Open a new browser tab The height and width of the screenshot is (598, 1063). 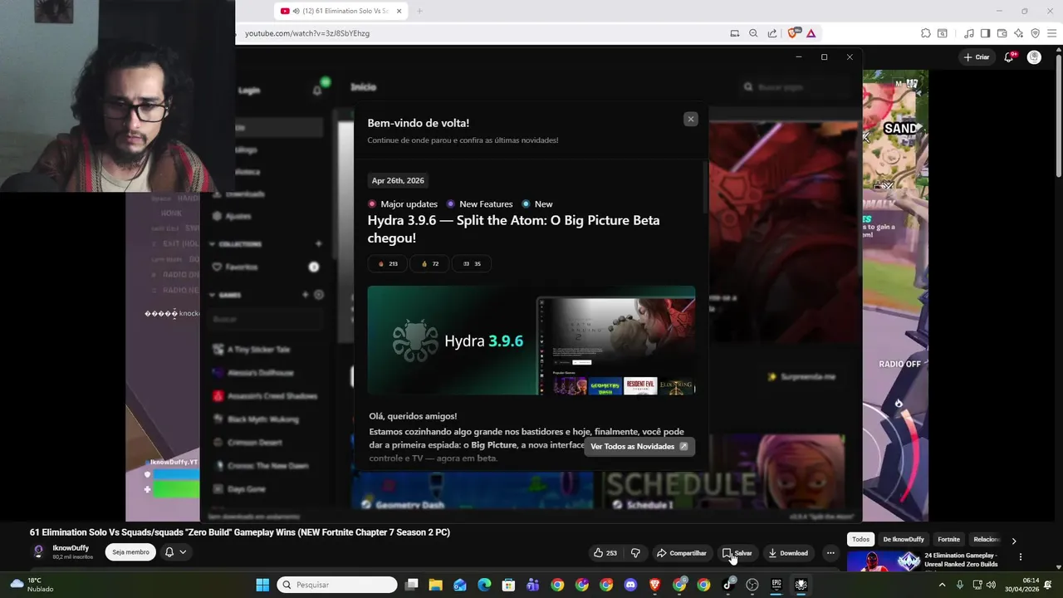tap(419, 11)
